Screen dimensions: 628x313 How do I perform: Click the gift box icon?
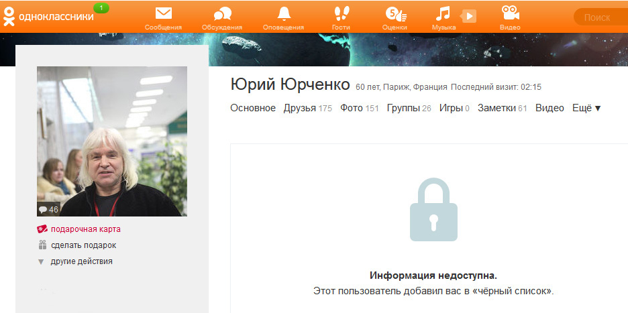pos(42,245)
